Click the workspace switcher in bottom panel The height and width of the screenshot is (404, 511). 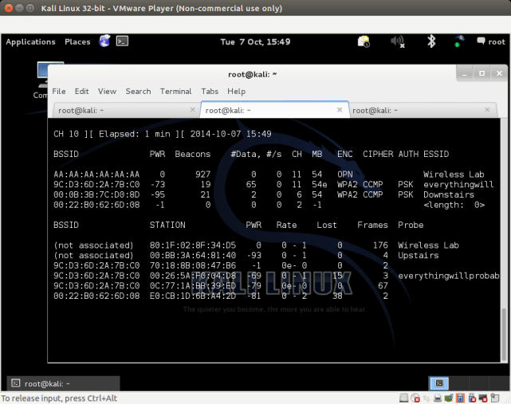click(439, 383)
